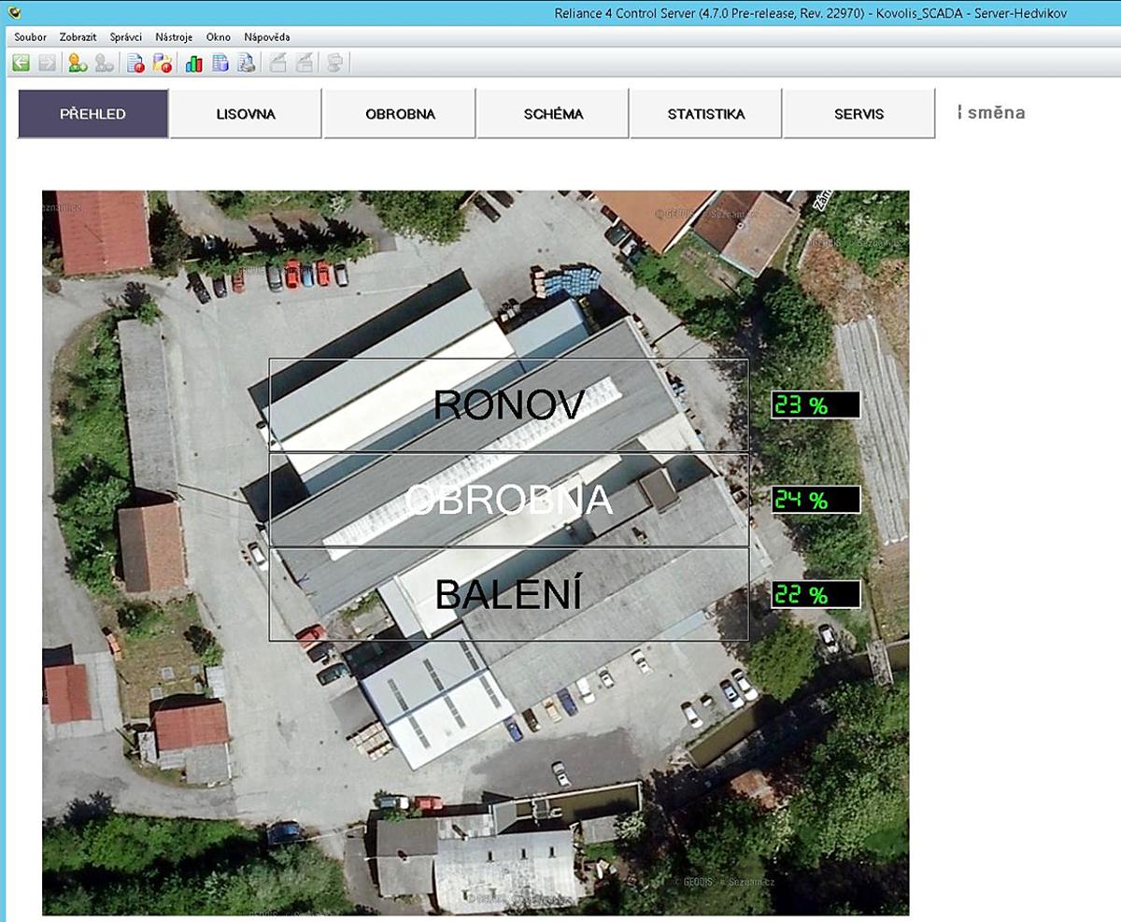Open the bar chart trends icon
This screenshot has width=1121, height=922.
[194, 63]
